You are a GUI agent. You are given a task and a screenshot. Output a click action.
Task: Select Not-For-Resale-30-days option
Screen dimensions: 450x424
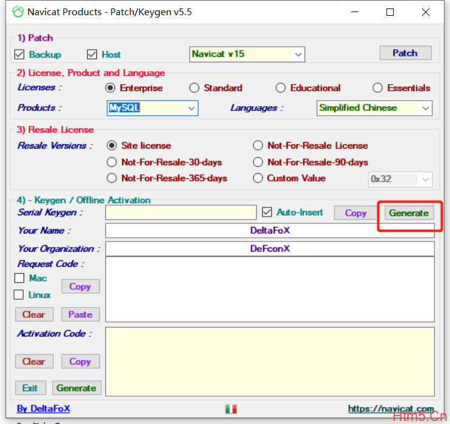tap(111, 162)
